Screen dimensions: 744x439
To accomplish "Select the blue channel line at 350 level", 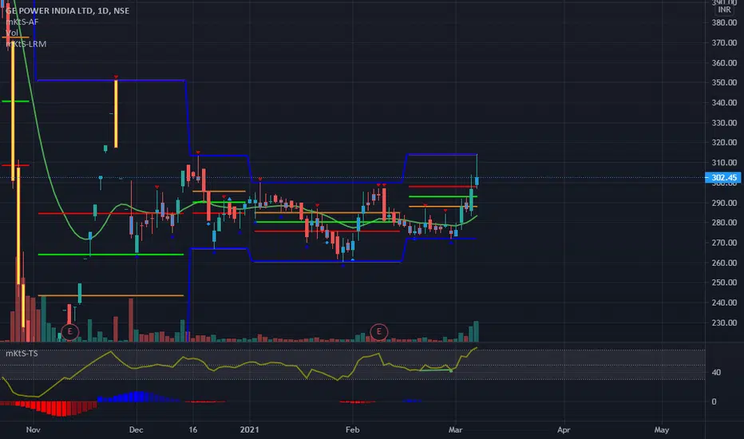I will (111, 80).
